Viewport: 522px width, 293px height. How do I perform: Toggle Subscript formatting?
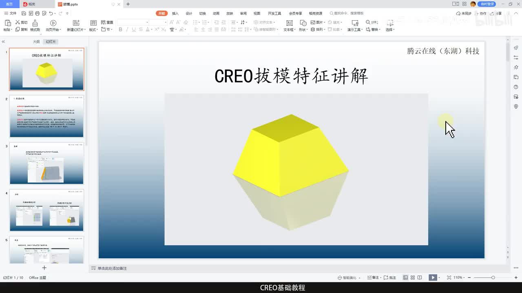coord(164,30)
